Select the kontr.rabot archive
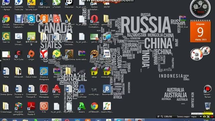Viewport: 215px width, 121px height. pos(82,55)
